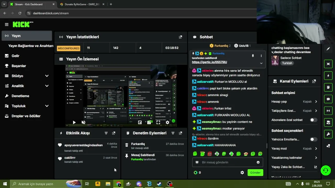Toggle Abonelere özel sohbet switch
The image size is (335, 188).
314,120
